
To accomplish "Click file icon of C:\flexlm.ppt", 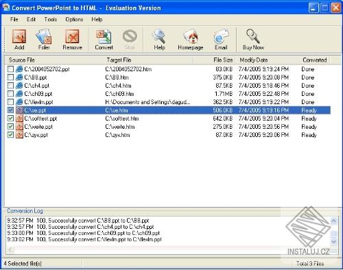I will click(19, 102).
